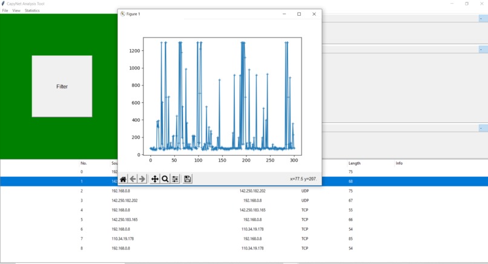
Task: Select packet row 5 source 142.250.183.165
Action: 125,219
